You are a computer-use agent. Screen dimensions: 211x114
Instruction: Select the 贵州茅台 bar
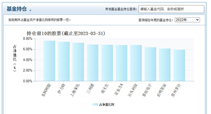179,65
